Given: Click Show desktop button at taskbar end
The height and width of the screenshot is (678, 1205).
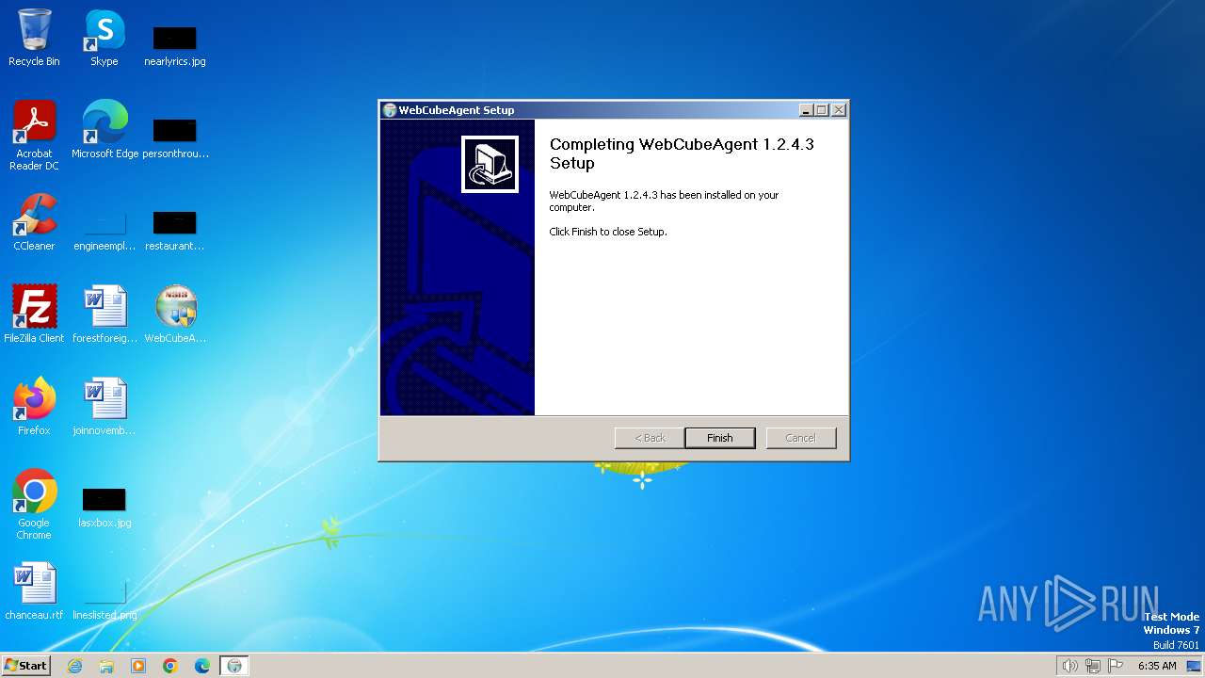Looking at the screenshot, I should point(1194,666).
